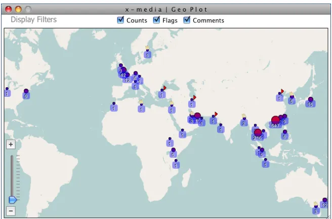Select the large 647 marker in China
This screenshot has height=219, width=332.
[x=275, y=121]
